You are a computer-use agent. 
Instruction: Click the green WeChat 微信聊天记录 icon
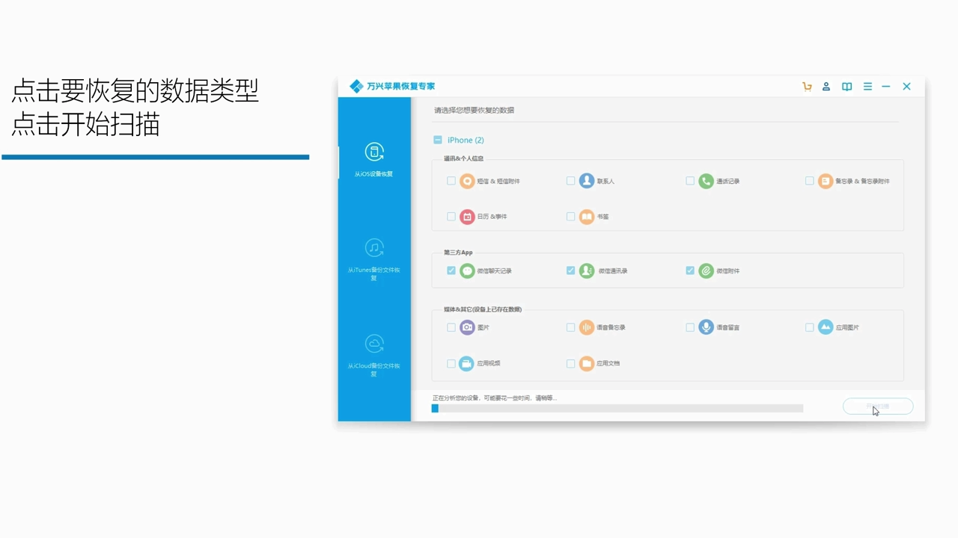click(467, 270)
